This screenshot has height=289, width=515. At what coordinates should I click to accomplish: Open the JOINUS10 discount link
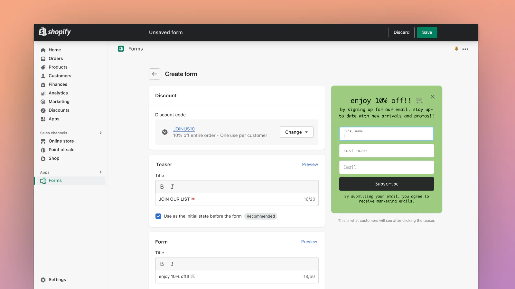184,129
